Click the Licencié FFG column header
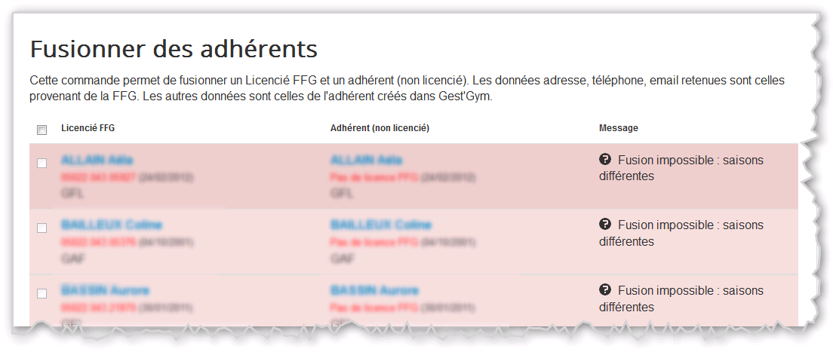 [88, 129]
